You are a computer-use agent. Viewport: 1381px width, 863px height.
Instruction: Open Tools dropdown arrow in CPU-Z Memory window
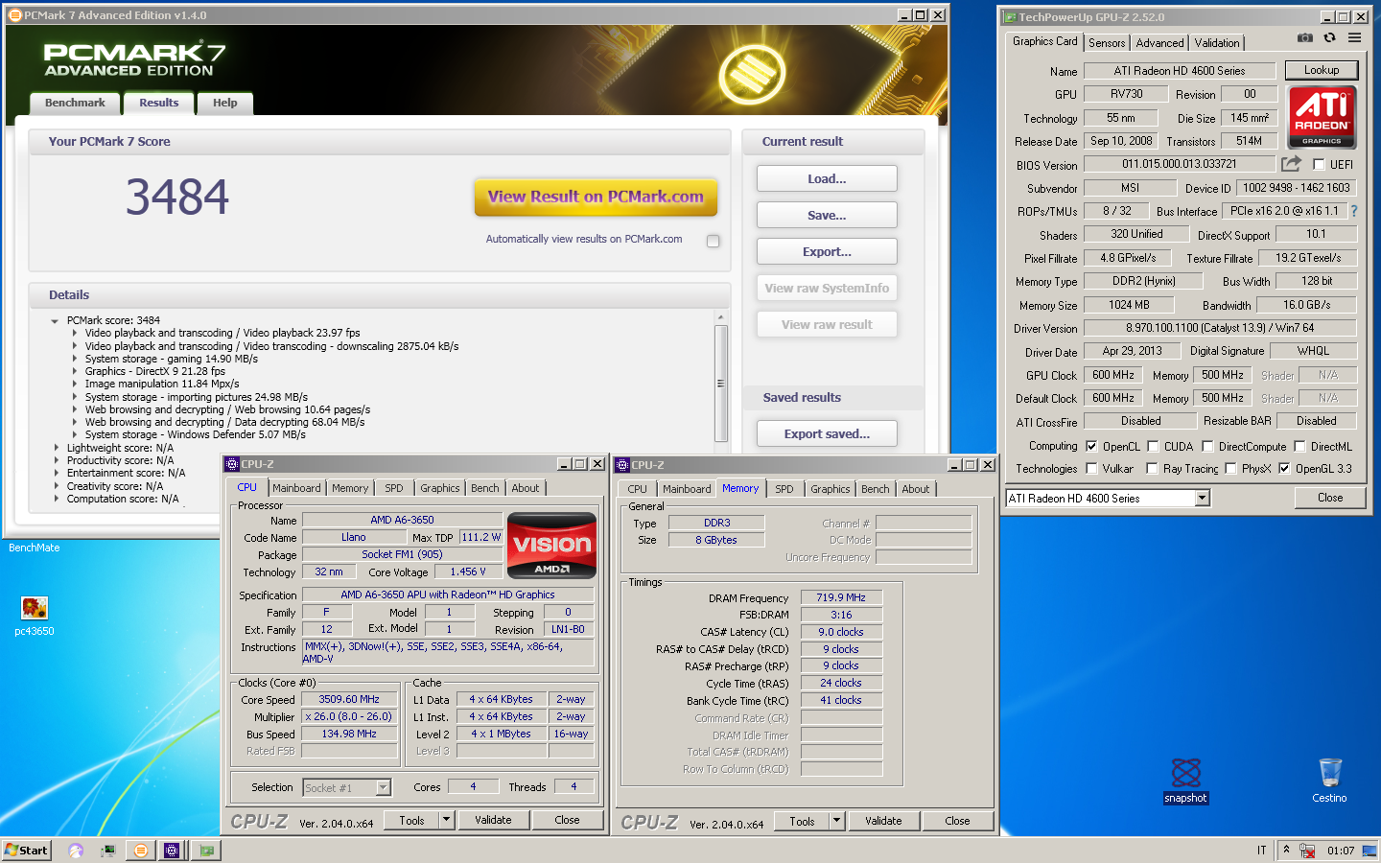click(x=836, y=821)
